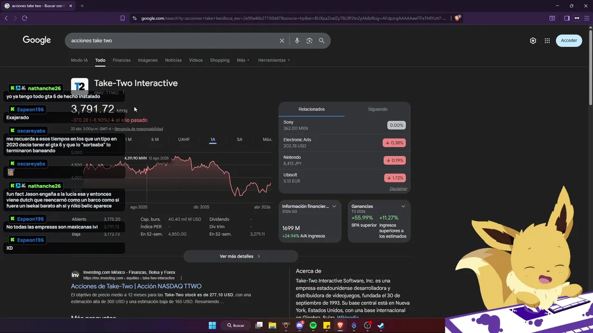Click the browser back arrow

tap(6, 18)
